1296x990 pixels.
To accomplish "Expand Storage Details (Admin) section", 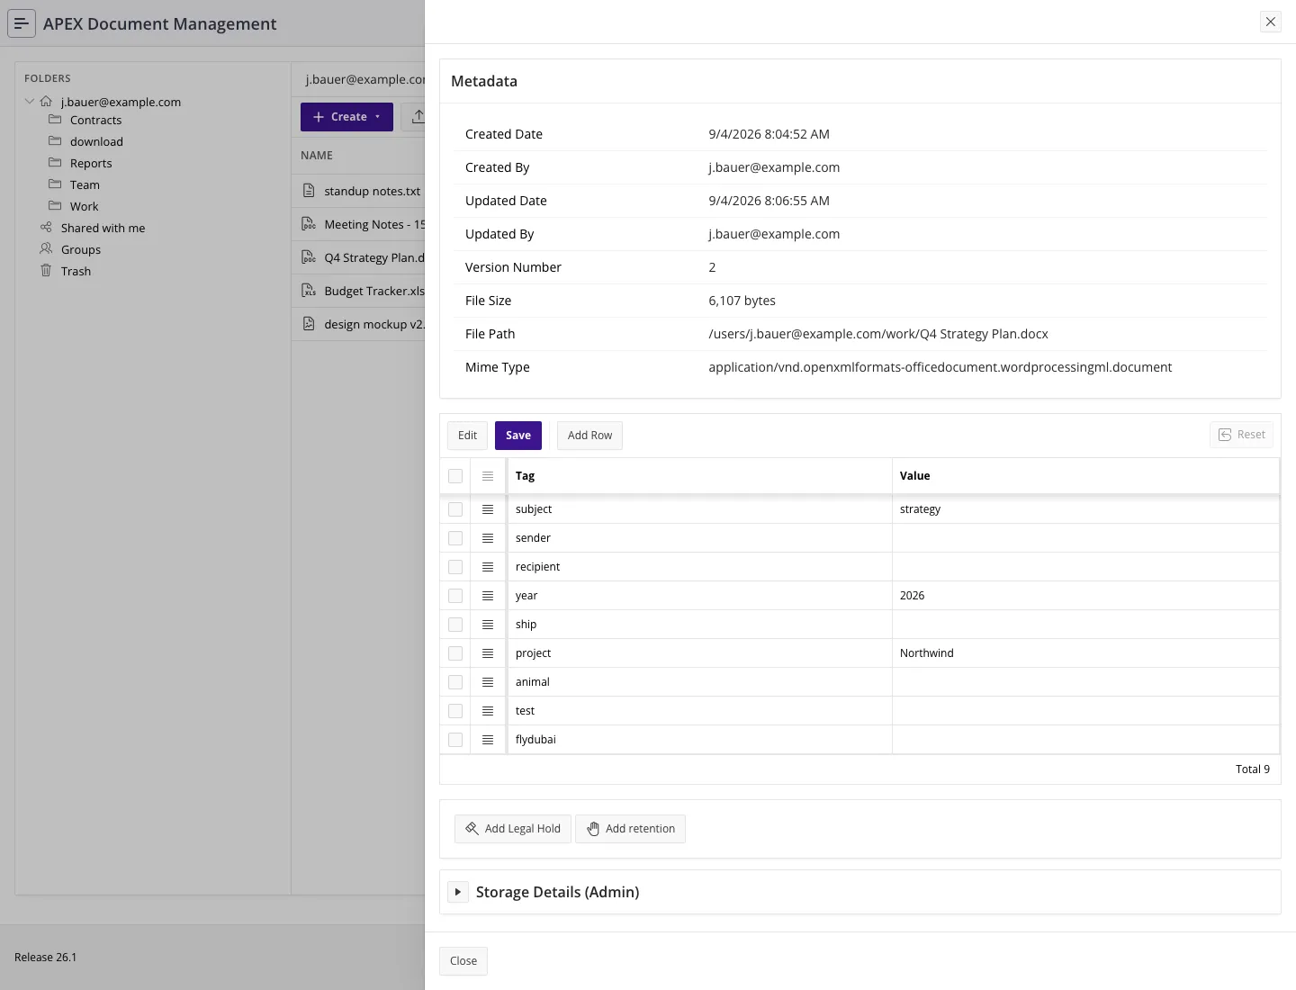I will [458, 892].
